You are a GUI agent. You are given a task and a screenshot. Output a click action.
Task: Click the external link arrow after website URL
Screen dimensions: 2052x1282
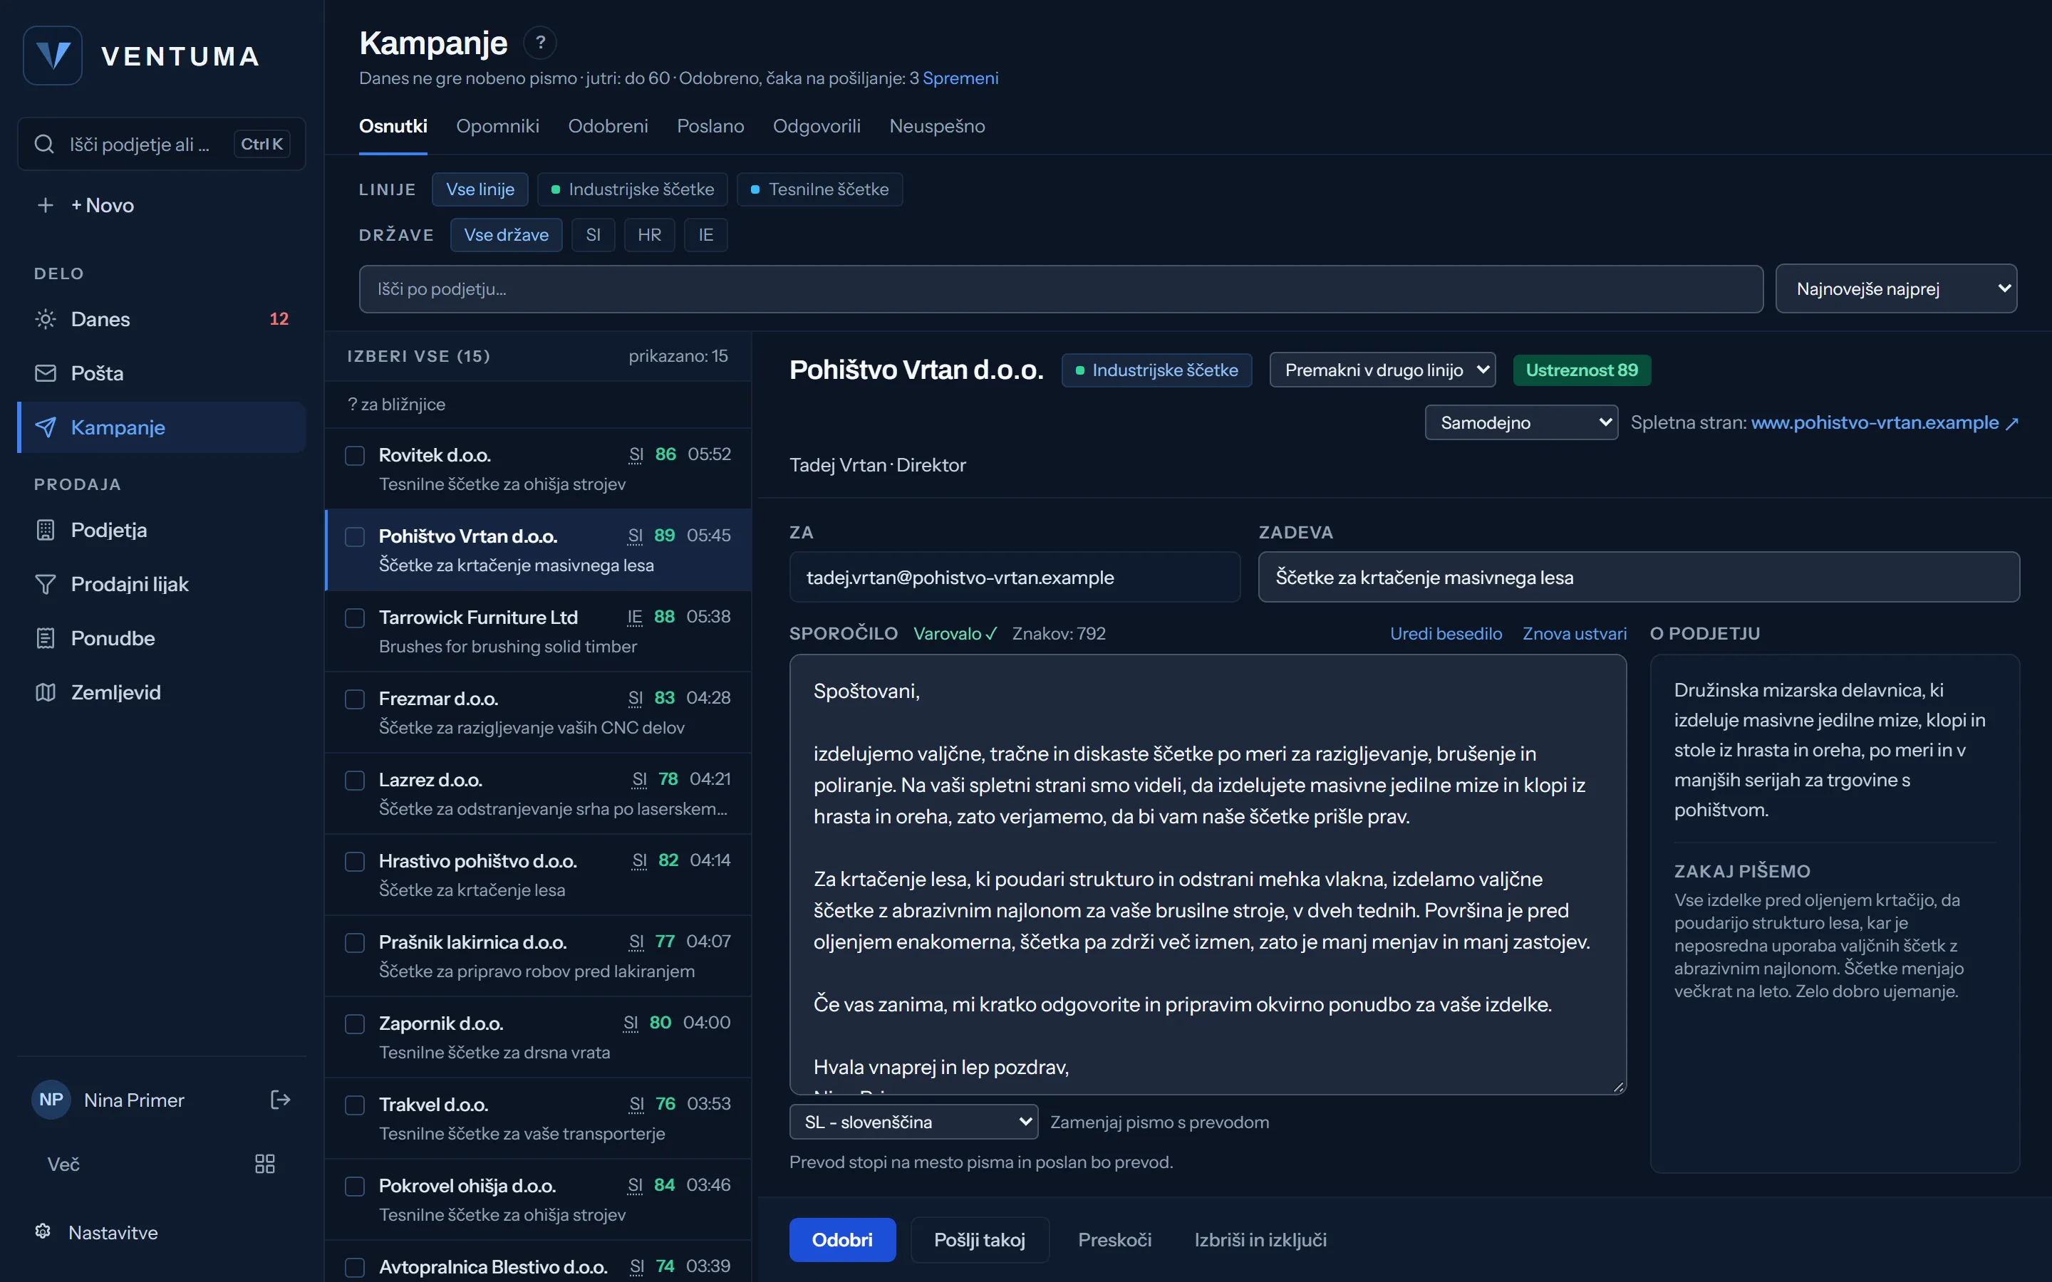tap(2011, 423)
